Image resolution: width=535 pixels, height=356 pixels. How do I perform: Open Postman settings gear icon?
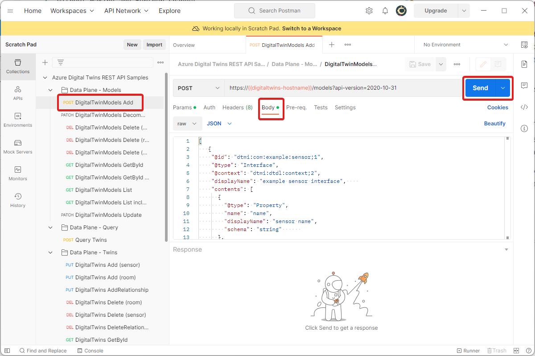coord(369,11)
